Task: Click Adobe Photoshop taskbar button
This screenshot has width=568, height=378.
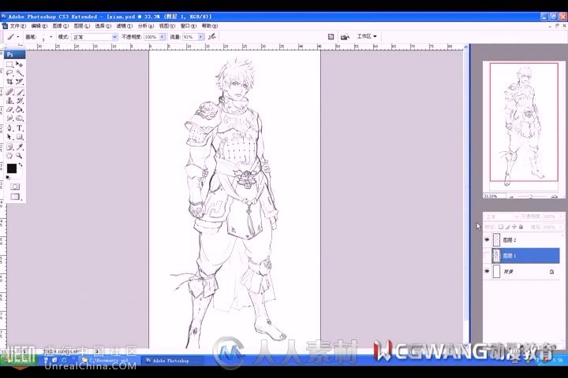Action: (x=172, y=360)
